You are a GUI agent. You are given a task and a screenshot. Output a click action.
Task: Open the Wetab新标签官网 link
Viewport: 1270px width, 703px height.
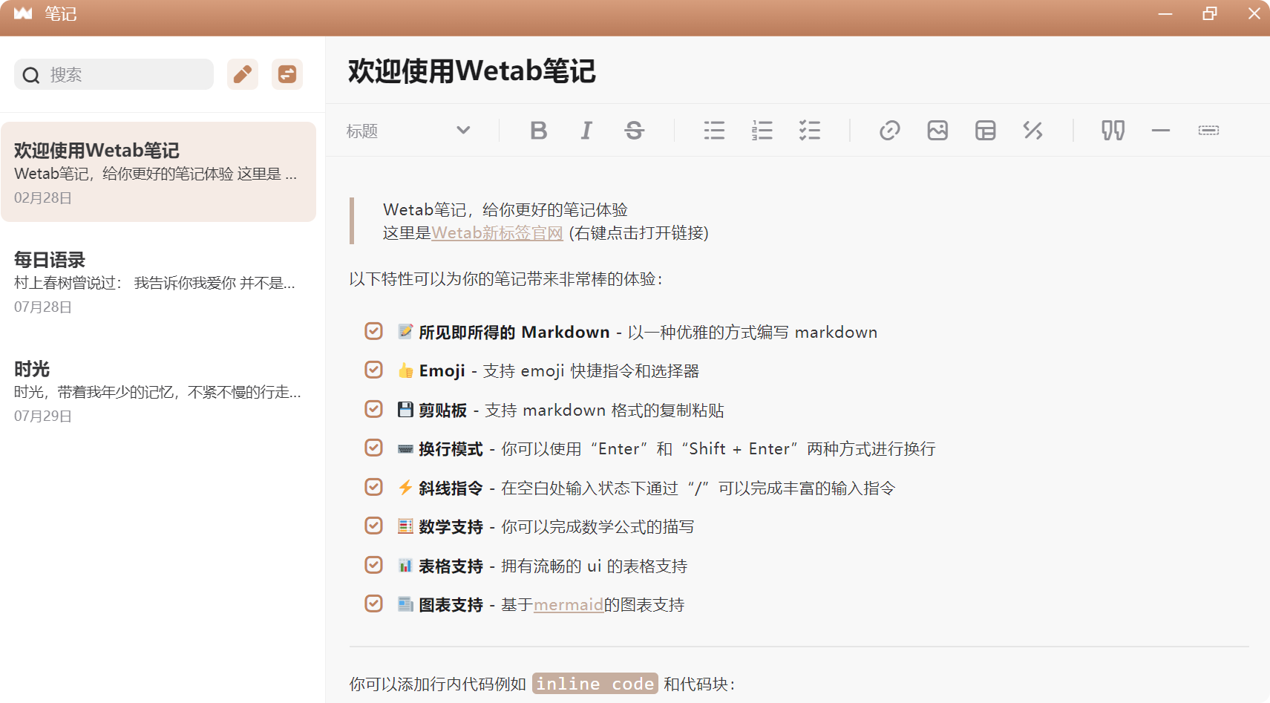point(497,233)
